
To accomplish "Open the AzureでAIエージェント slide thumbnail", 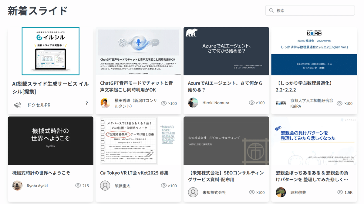I will (x=226, y=51).
